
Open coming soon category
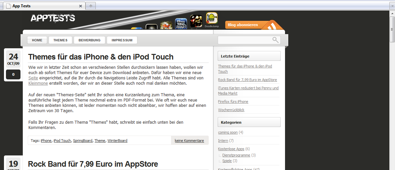pyautogui.click(x=228, y=132)
